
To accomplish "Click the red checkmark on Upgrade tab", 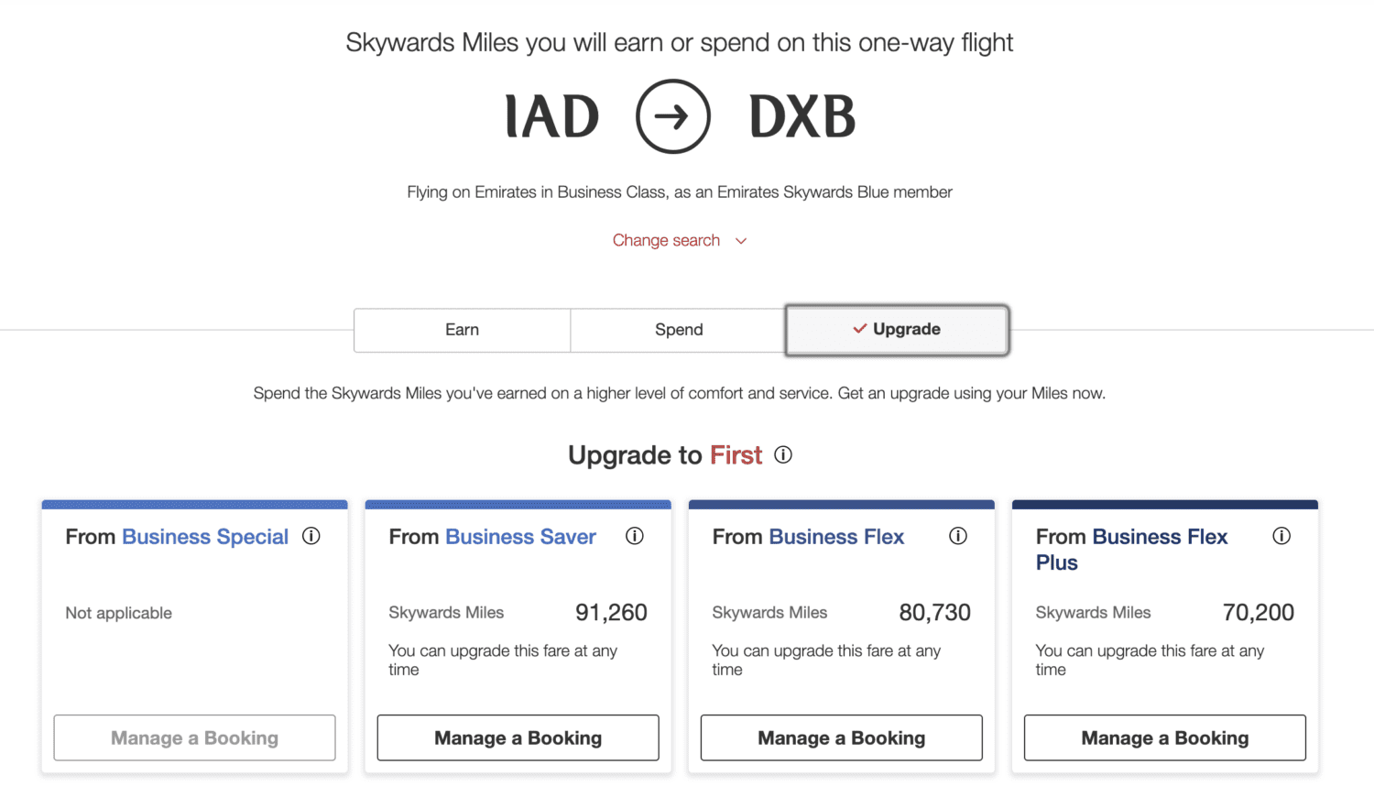I will pos(859,328).
